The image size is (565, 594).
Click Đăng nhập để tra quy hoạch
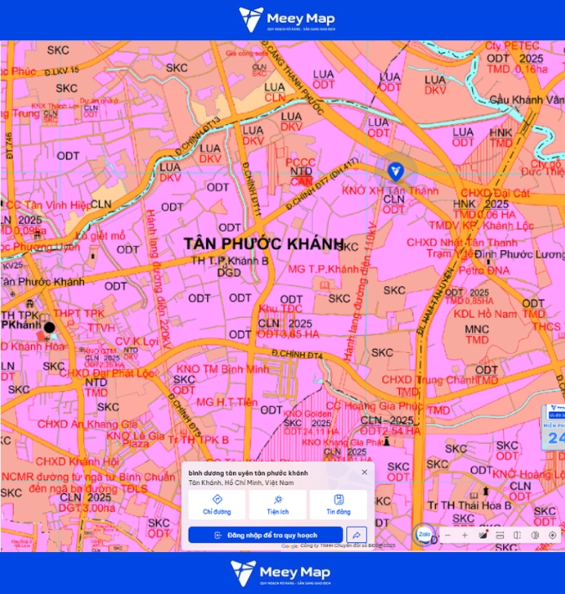[266, 535]
